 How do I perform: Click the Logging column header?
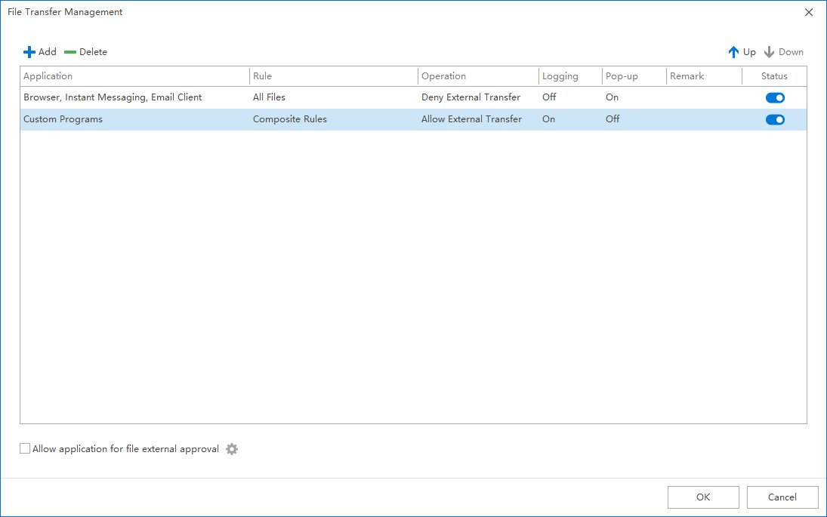coord(560,76)
